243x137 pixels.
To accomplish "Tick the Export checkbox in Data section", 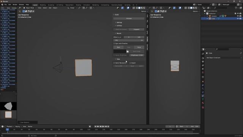I will (x=130, y=63).
